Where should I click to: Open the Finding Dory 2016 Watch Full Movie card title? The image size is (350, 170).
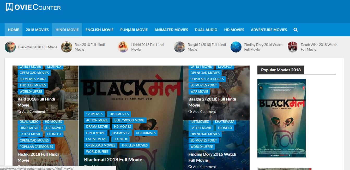(212, 157)
